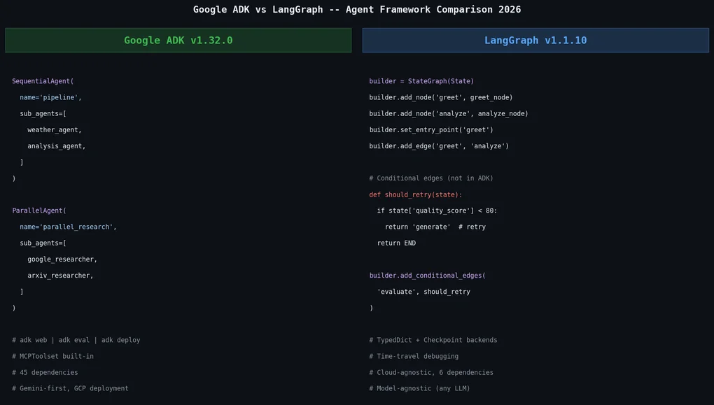Click the '# MCPToolset built-in' comment
Screen dimensions: 714x405
point(52,356)
